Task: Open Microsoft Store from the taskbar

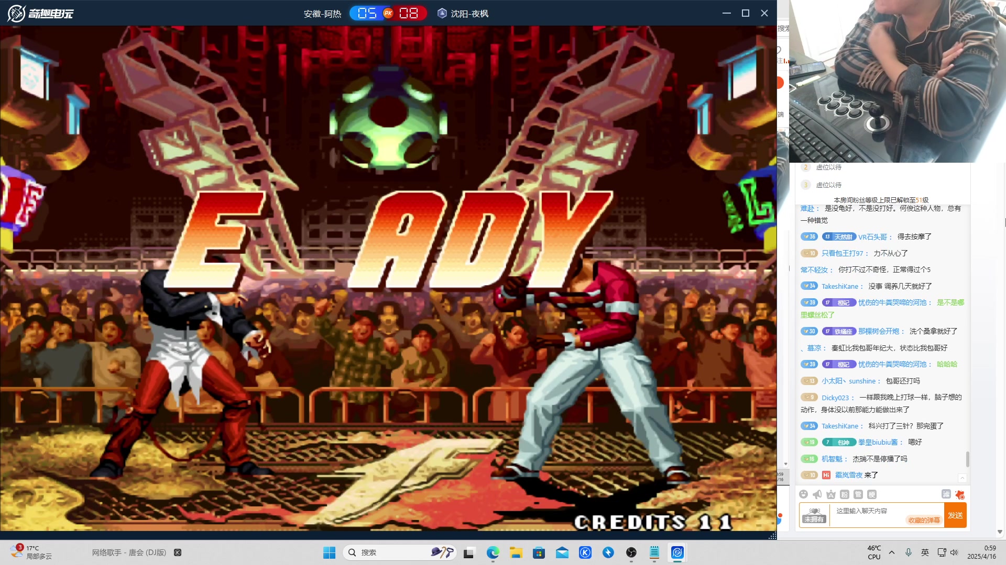Action: (539, 552)
